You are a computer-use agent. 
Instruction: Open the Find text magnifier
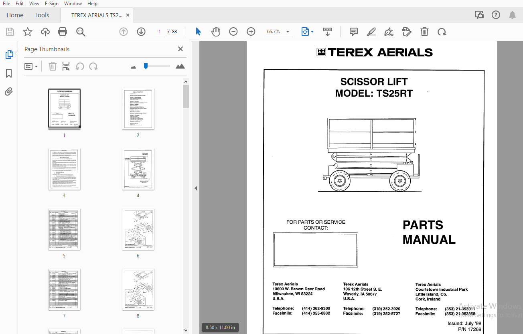click(x=81, y=32)
